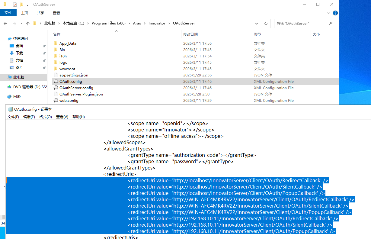Click the search magnifier icon

tap(331, 23)
